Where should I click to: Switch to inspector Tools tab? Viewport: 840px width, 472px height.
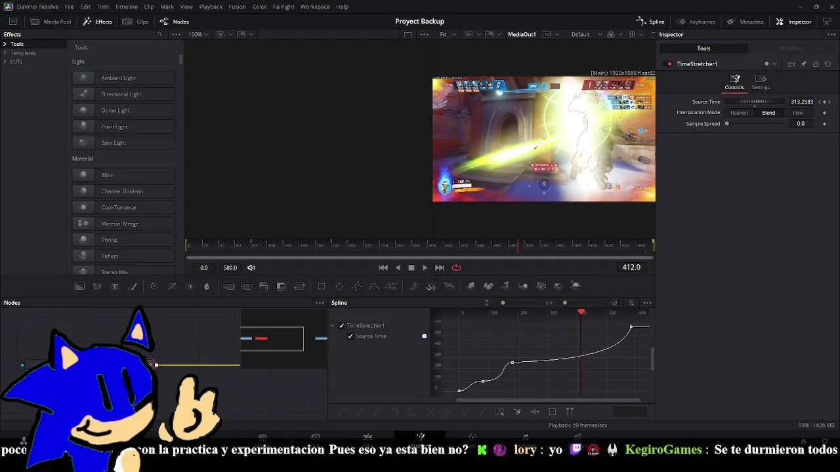pyautogui.click(x=703, y=49)
